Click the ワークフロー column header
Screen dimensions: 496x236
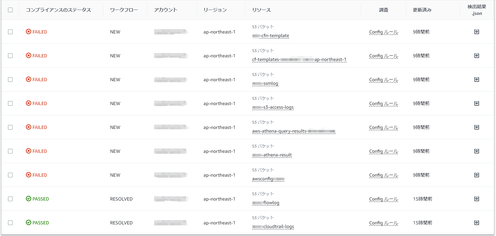124,10
